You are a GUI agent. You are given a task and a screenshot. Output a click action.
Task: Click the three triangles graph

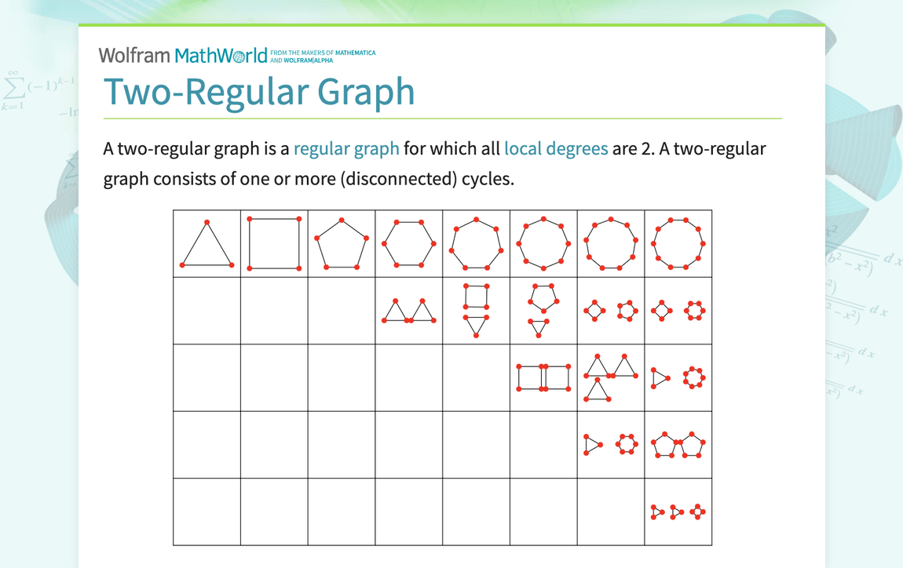611,378
